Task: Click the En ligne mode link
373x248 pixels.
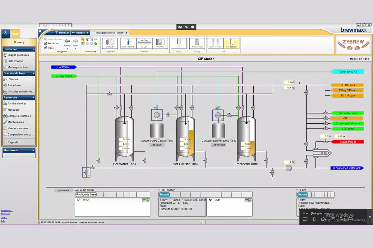Action: [364, 59]
